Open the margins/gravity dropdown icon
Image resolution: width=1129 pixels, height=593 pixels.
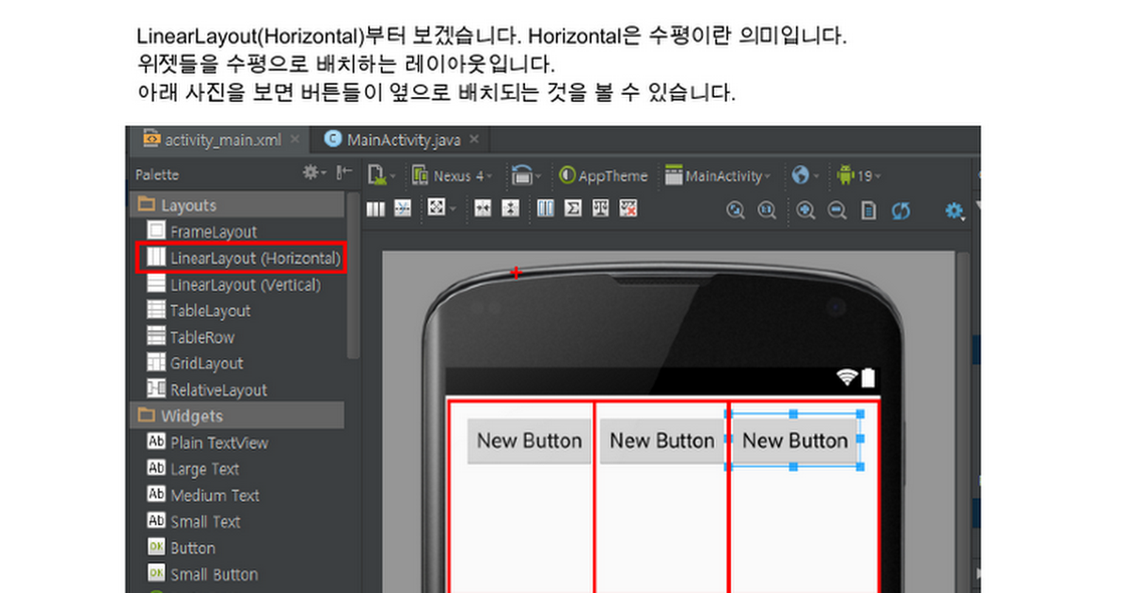440,209
